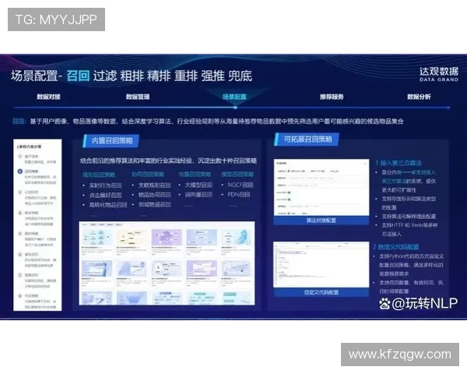Click the sentence ending 沉淀出数十种召回策略
Screen dimensions: 467x374
click(x=169, y=161)
